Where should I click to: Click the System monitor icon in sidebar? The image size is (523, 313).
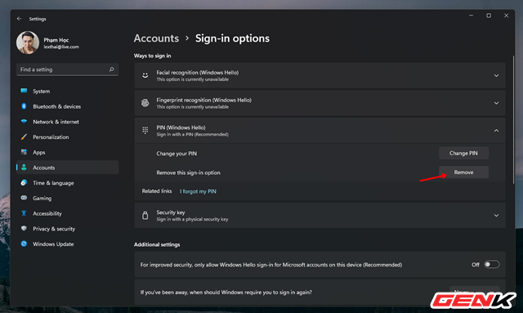pyautogui.click(x=24, y=91)
